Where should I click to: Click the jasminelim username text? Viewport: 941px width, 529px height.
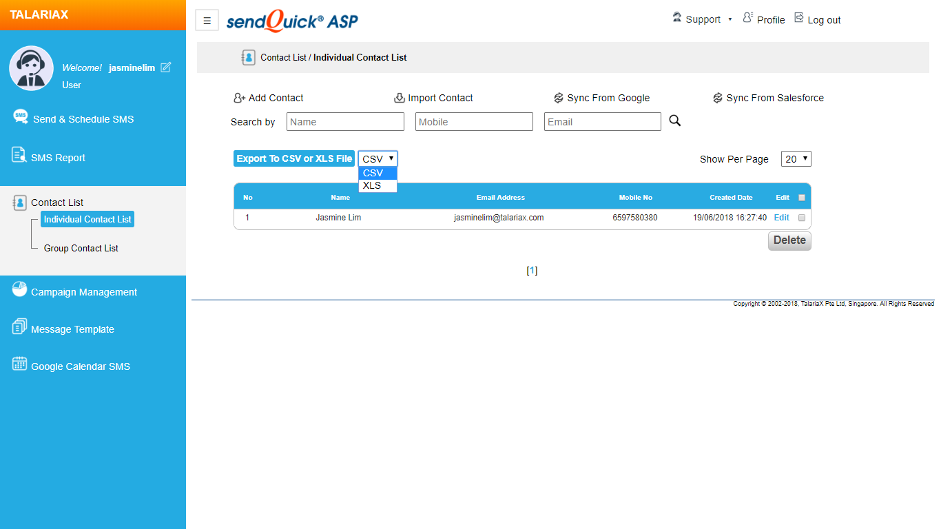(x=132, y=68)
